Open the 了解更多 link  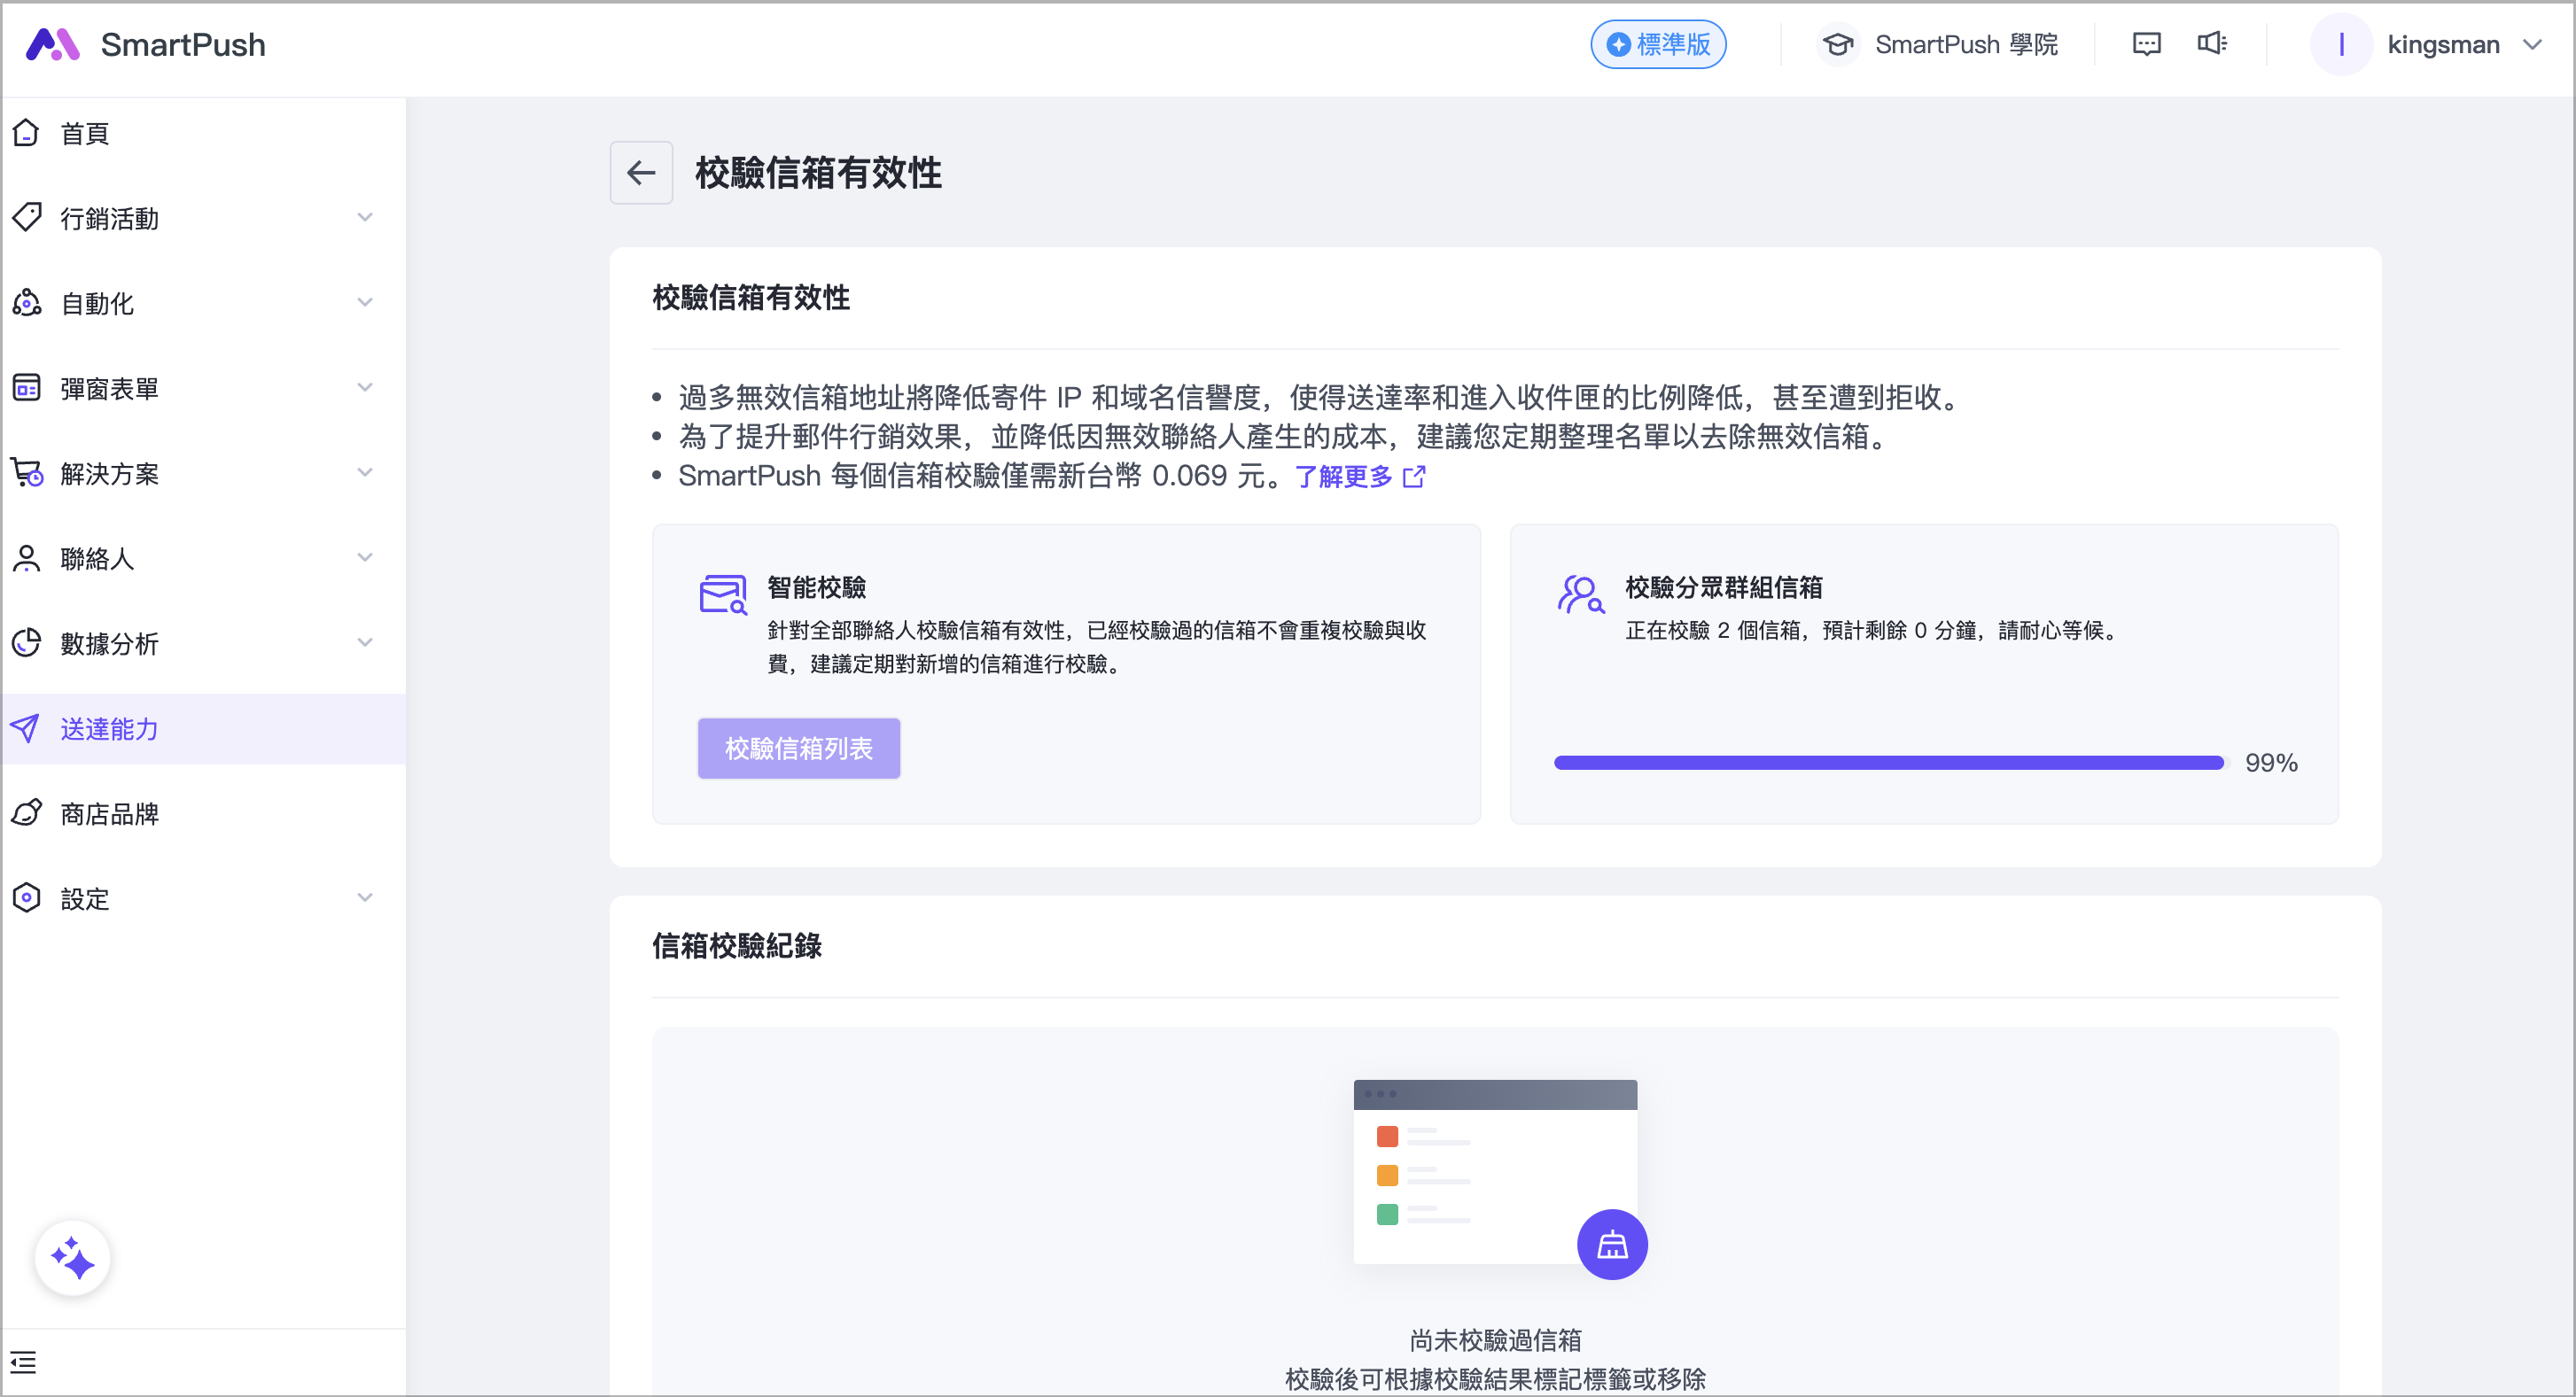point(1343,477)
